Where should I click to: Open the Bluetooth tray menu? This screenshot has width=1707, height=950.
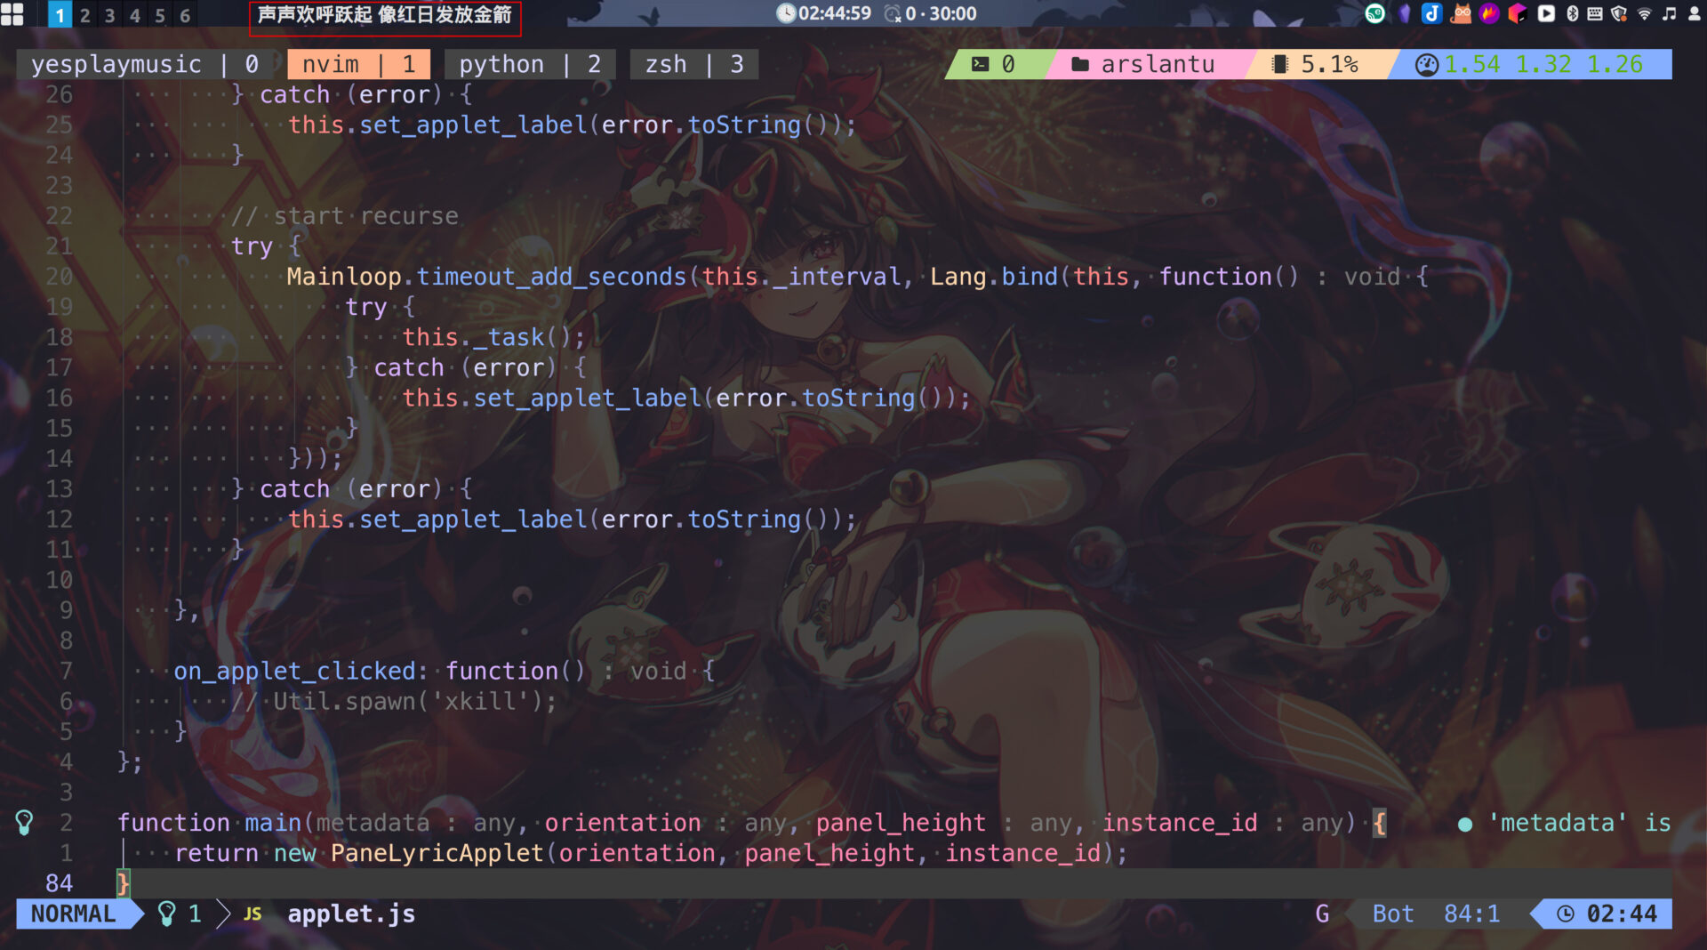click(x=1572, y=13)
